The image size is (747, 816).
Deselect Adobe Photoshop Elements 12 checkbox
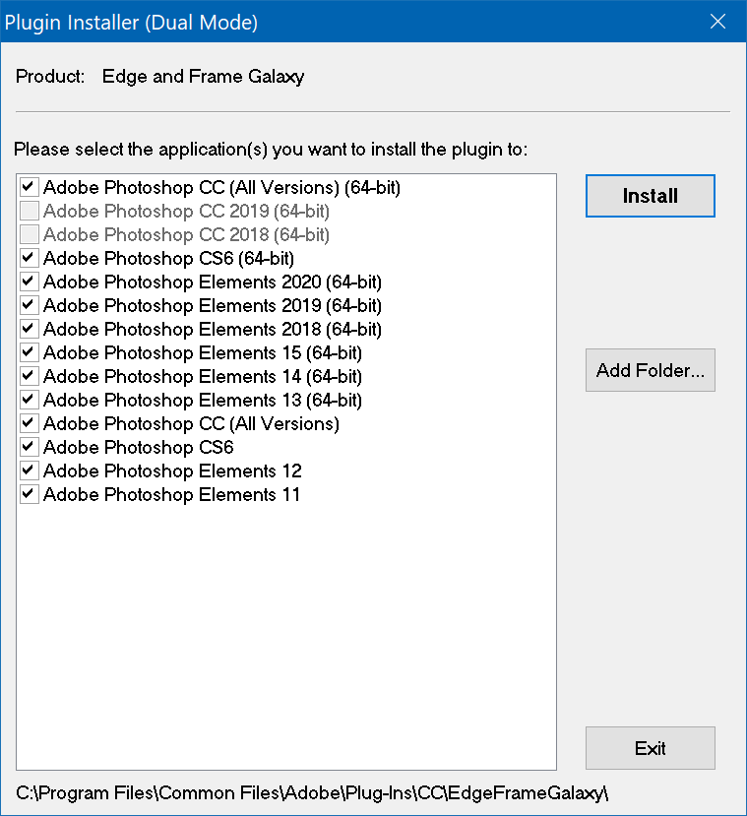[x=30, y=471]
